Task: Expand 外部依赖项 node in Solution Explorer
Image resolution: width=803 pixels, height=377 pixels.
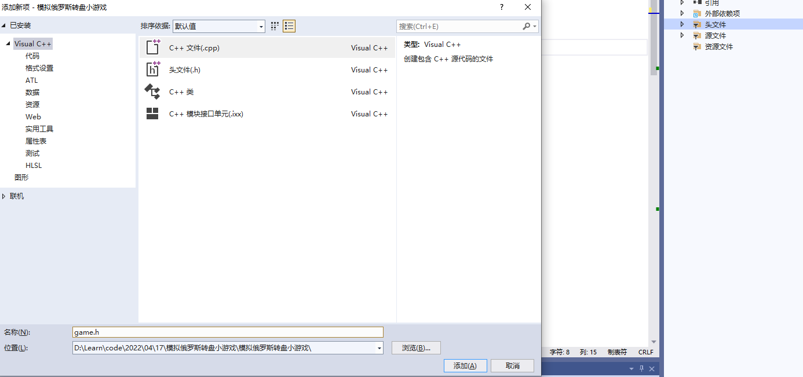Action: click(682, 13)
